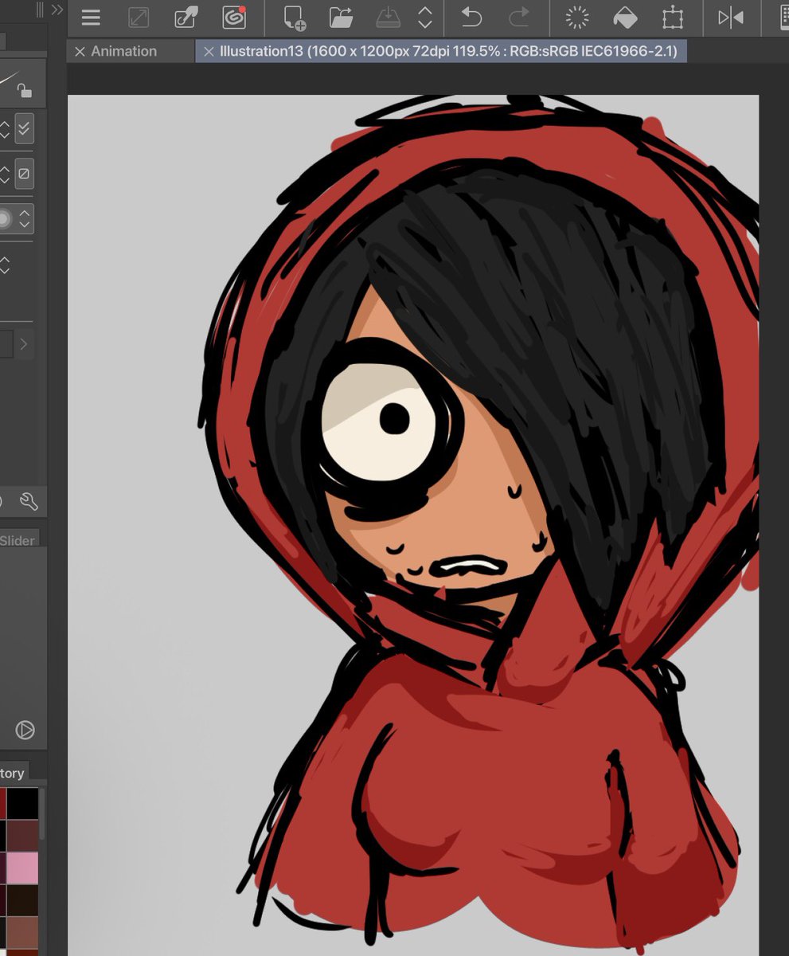Toggle the double-chevron down setting button
Screen dimensions: 789x956
(x=24, y=129)
